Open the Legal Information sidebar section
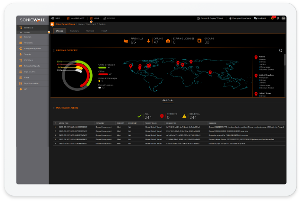301x202 pixels. tap(33, 83)
